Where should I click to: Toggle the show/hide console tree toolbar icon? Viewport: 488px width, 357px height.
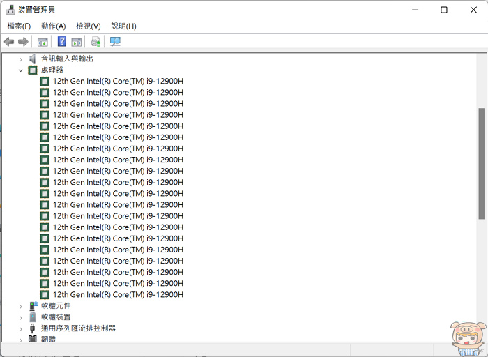point(43,42)
